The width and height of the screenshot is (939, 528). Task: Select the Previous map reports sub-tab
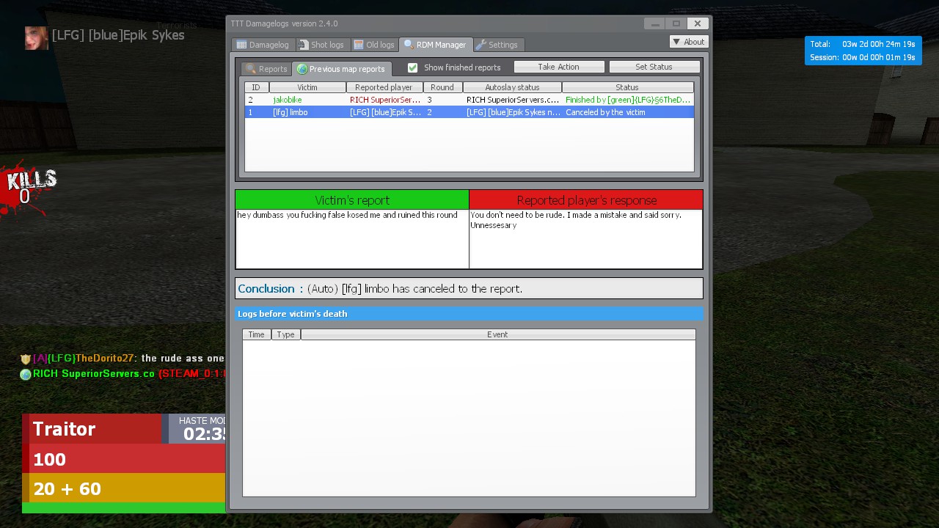point(342,69)
